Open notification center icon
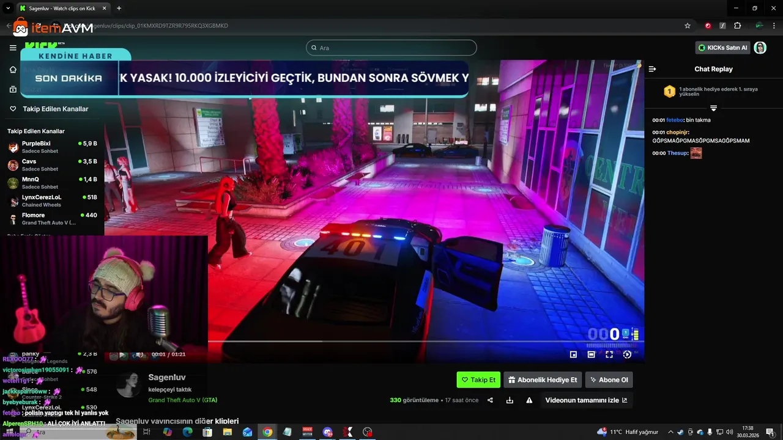 pyautogui.click(x=770, y=432)
